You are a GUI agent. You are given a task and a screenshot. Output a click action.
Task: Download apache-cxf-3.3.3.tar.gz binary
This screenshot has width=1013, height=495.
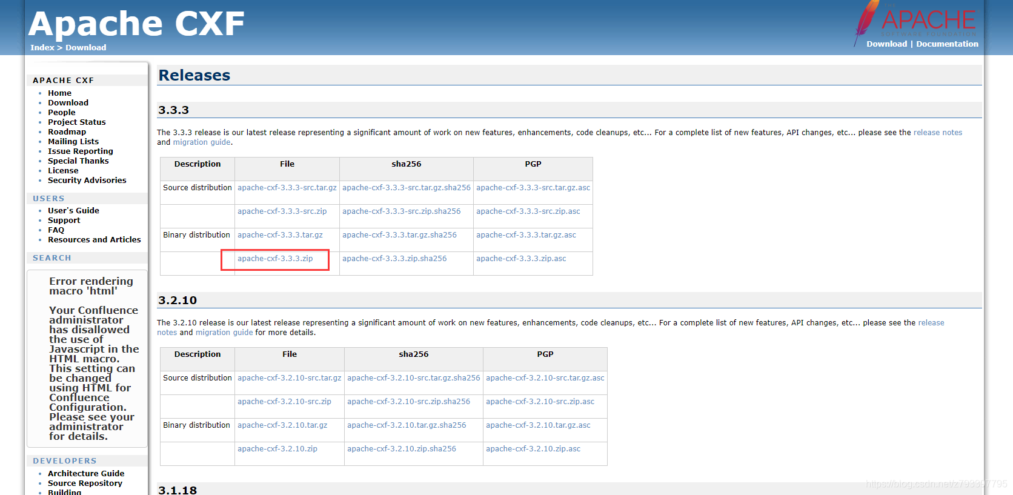coord(280,235)
